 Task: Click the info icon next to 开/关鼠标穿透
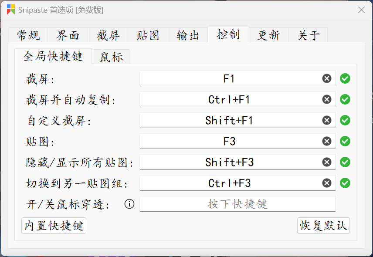pos(129,203)
